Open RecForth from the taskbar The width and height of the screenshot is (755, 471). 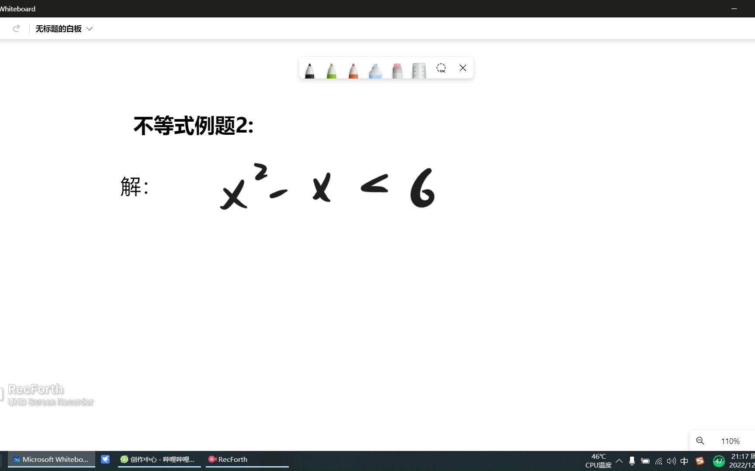coord(247,459)
